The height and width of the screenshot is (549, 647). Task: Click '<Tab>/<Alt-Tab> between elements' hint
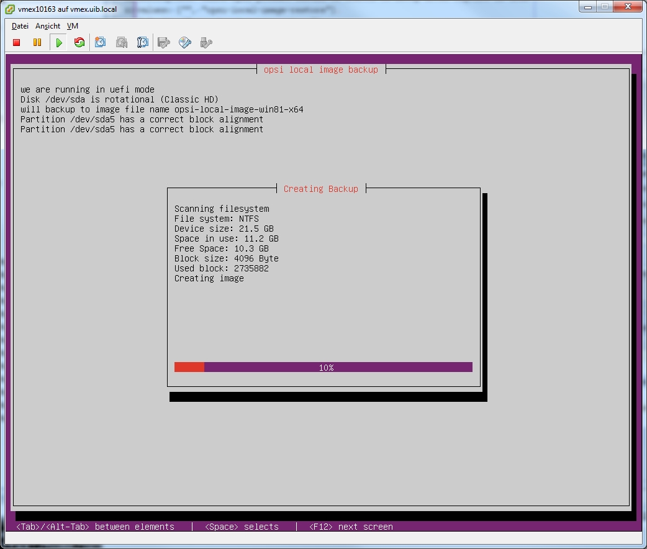95,527
